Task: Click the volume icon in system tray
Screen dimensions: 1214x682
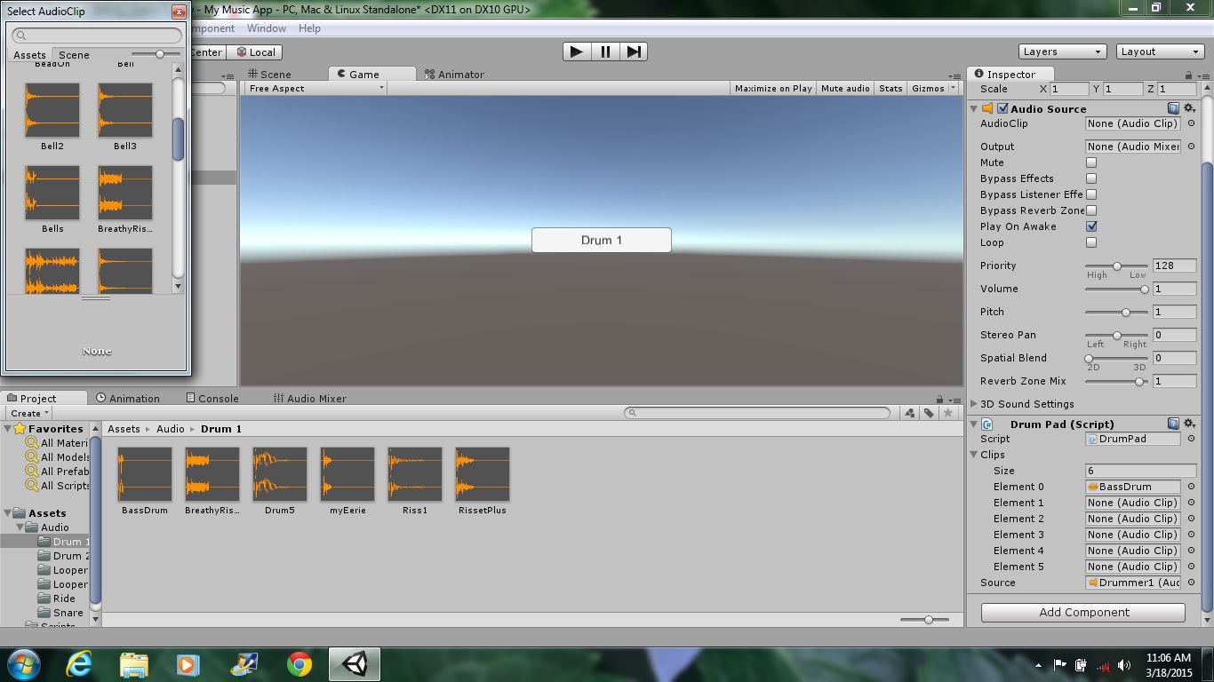Action: click(1125, 664)
